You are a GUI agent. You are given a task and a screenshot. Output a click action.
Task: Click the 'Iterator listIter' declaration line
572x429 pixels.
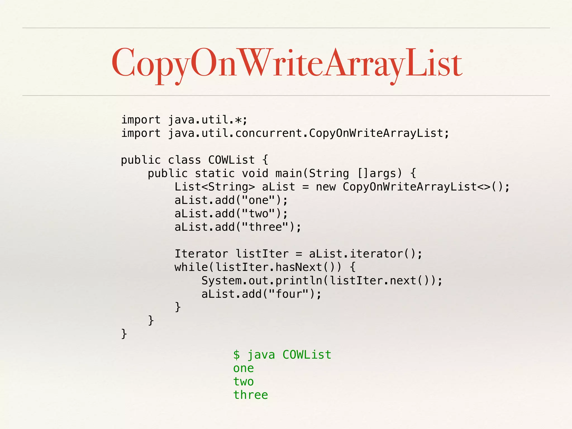click(298, 254)
